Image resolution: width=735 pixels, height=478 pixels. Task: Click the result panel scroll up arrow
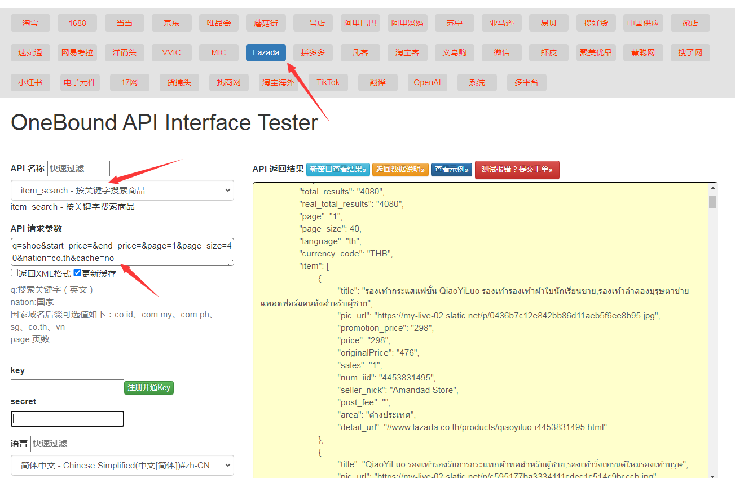[712, 188]
